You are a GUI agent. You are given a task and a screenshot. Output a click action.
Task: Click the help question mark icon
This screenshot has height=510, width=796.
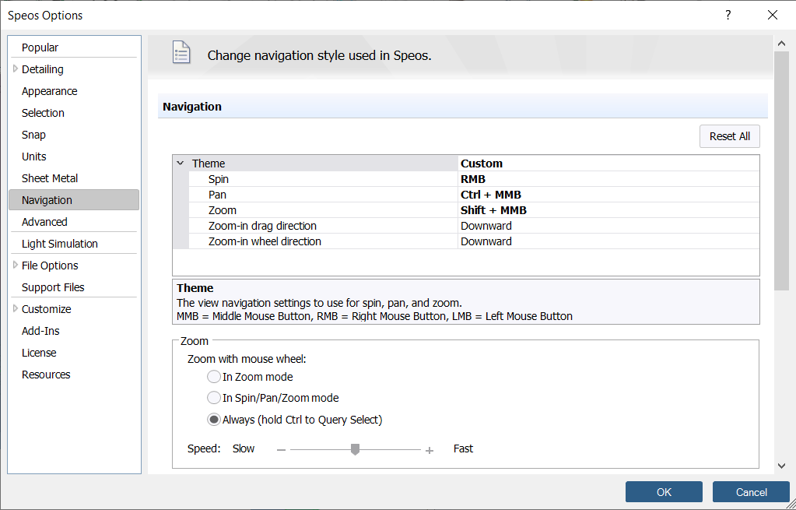(728, 16)
